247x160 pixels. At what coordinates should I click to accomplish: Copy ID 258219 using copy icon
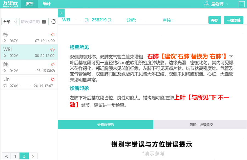pos(110,20)
